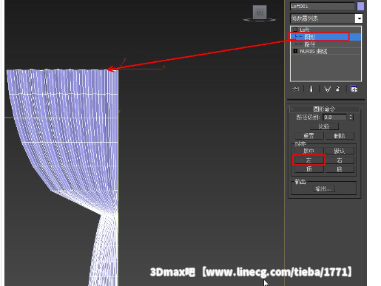Screen dimensions: 381x286
Task: Toggle NURBS 曲线 stack entry icon
Action: (x=295, y=51)
